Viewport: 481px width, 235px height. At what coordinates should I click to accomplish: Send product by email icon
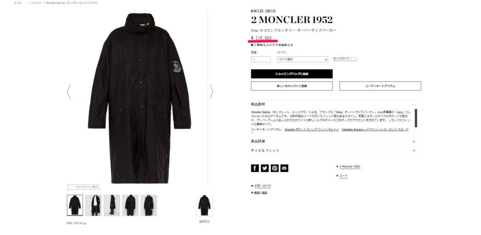coord(285,168)
